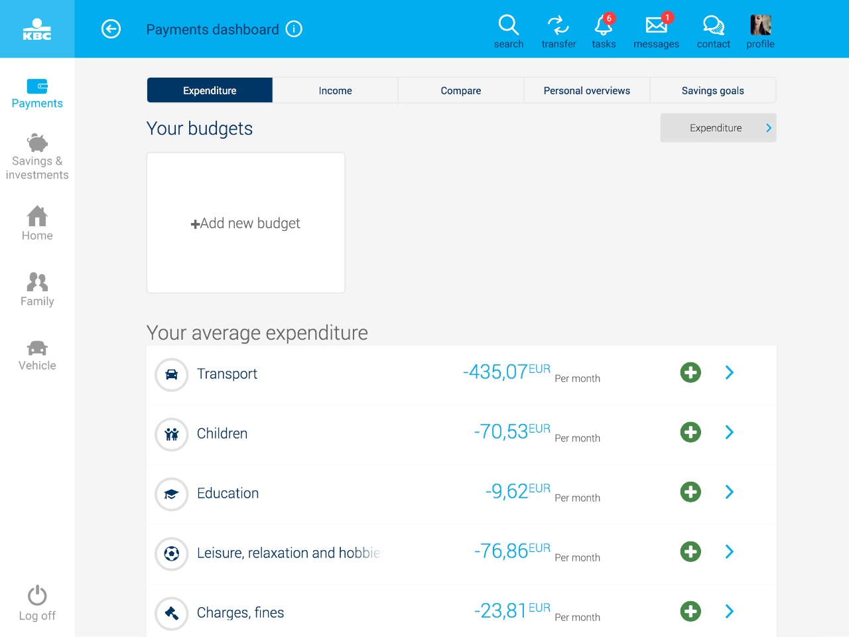Expand the Transport row chevron
Image resolution: width=849 pixels, height=637 pixels.
[x=730, y=372]
